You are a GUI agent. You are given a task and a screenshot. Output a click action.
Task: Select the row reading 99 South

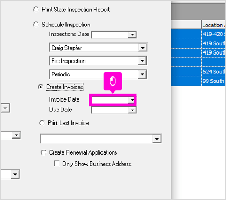[199, 81]
